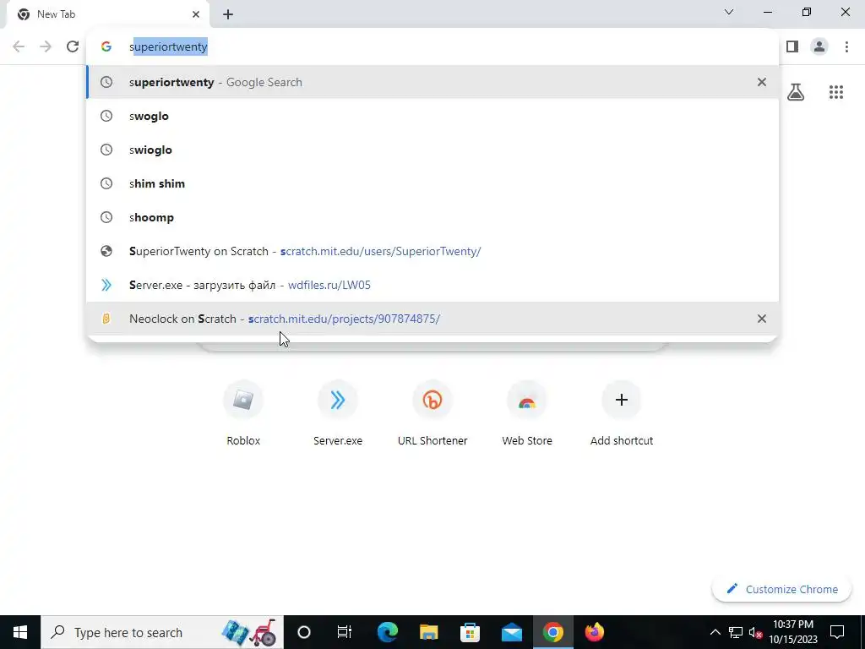Image resolution: width=865 pixels, height=649 pixels.
Task: Launch Firefox from the taskbar
Action: (594, 632)
